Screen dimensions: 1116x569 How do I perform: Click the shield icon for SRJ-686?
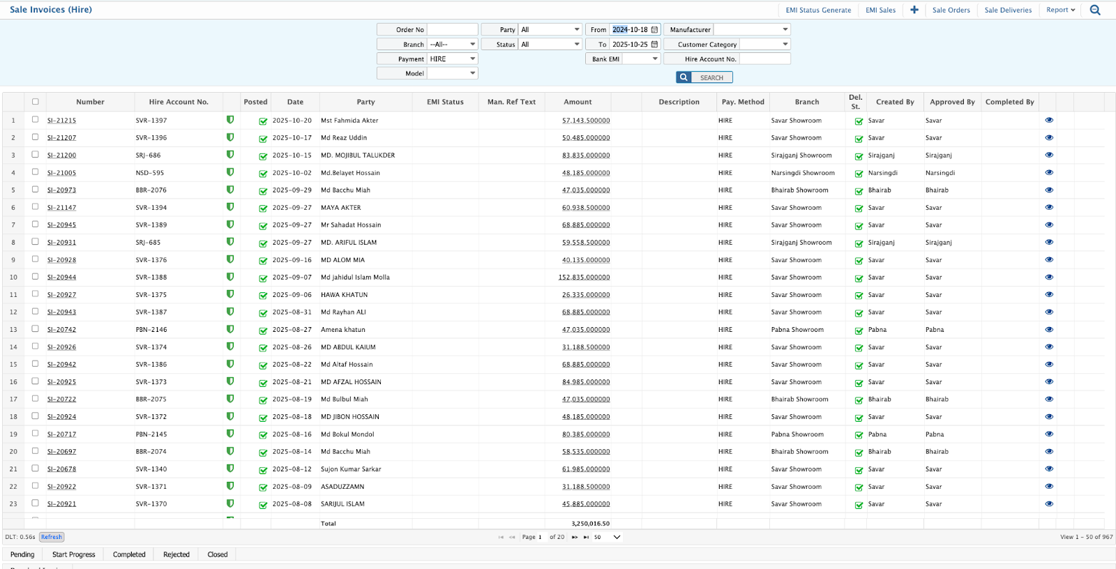tap(230, 155)
